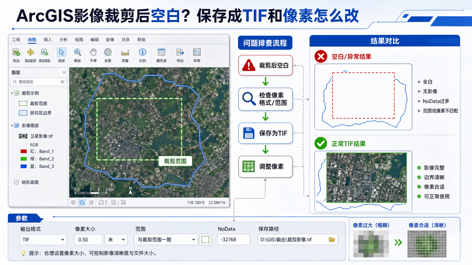472x265 pixels.
Task: Toggle the 影像图层 group checkbox
Action: tap(17, 125)
